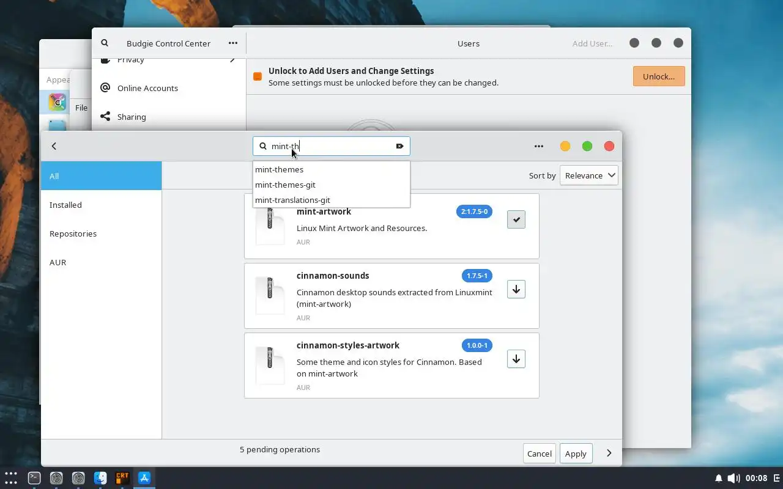Click Add User in Budgie Control Center
This screenshot has width=783, height=489.
[x=592, y=43]
